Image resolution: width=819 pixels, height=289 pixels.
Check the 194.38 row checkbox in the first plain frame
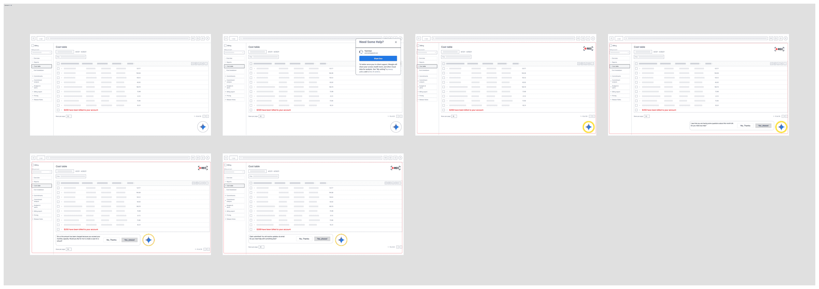click(58, 73)
